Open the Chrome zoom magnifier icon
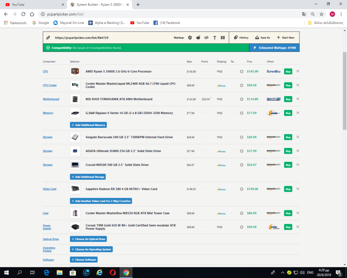The image size is (347, 278). tap(313, 14)
